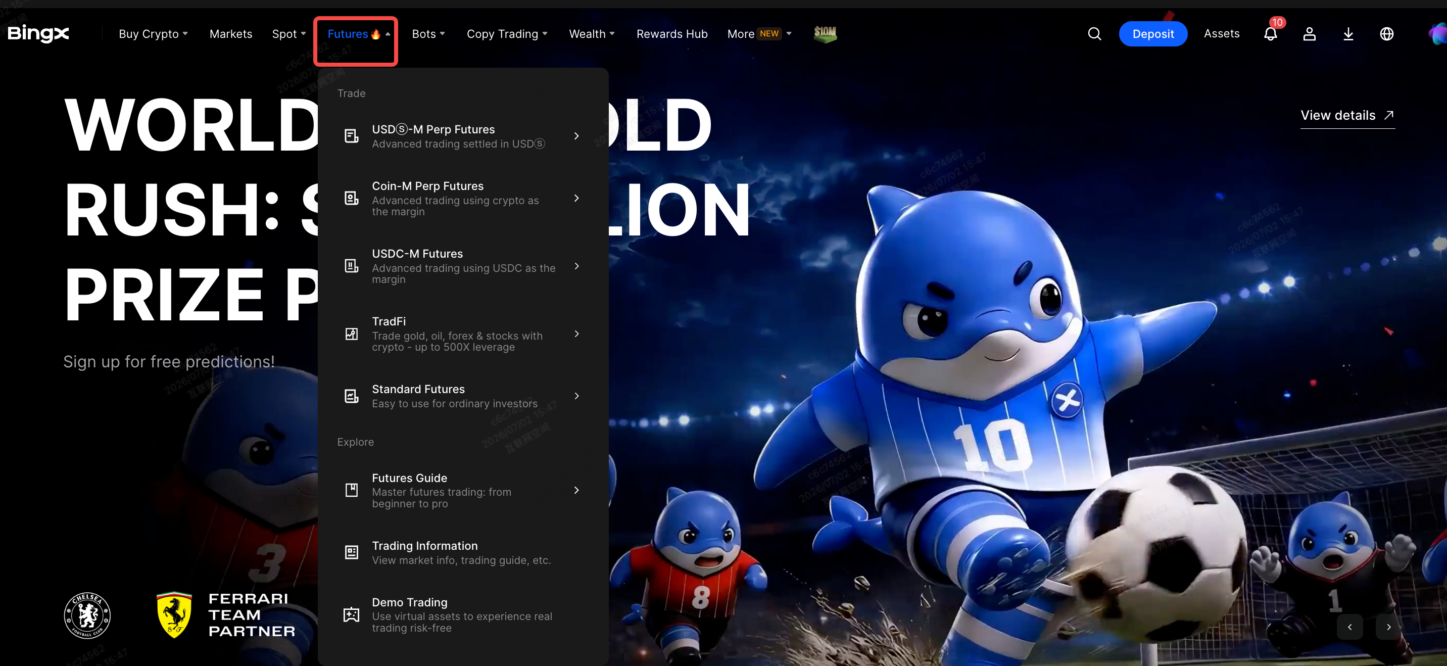Screen dimensions: 1447x666
Task: Click the Demo Trading icon
Action: point(351,614)
